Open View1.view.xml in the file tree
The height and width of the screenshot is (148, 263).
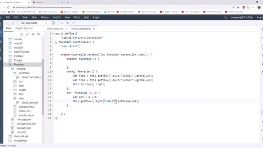[x=30, y=102]
